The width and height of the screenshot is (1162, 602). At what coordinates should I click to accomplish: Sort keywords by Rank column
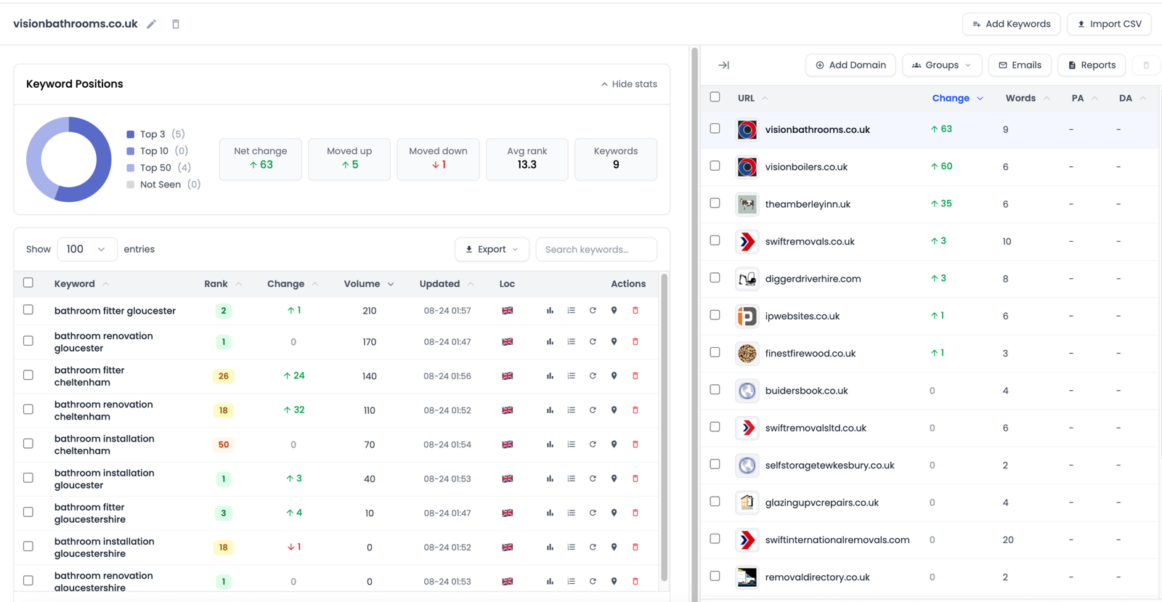point(223,284)
